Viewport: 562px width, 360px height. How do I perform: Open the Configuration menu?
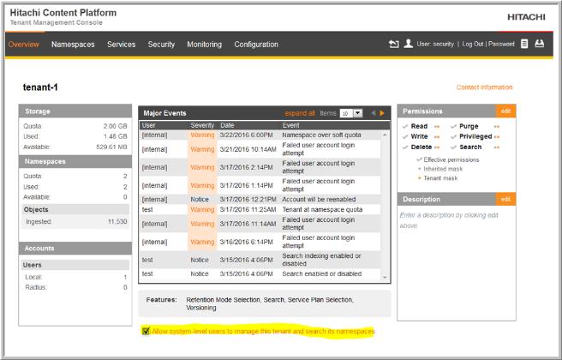coord(256,45)
